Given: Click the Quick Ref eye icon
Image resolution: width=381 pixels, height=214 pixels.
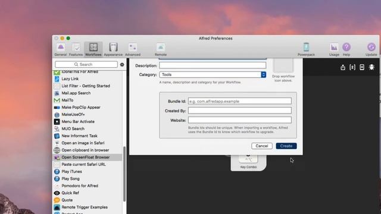Looking at the screenshot, I should (57, 193).
